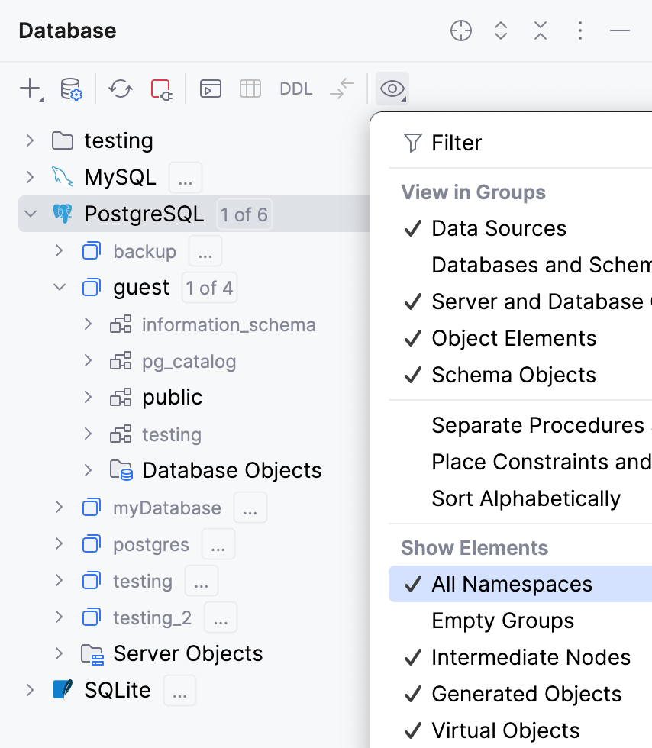
Task: Enable Databases and Schemas grouping
Action: point(534,265)
